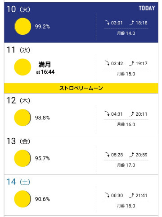Click the 満月 at 16:44 text
This screenshot has height=217, width=162.
point(45,68)
